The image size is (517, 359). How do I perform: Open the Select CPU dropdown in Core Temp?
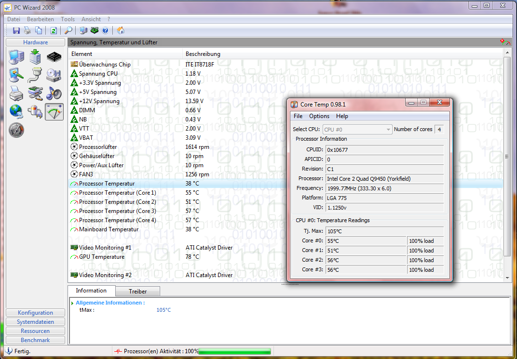pyautogui.click(x=357, y=130)
